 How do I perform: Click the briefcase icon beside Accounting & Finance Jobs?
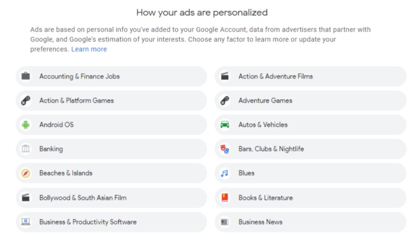pyautogui.click(x=26, y=76)
